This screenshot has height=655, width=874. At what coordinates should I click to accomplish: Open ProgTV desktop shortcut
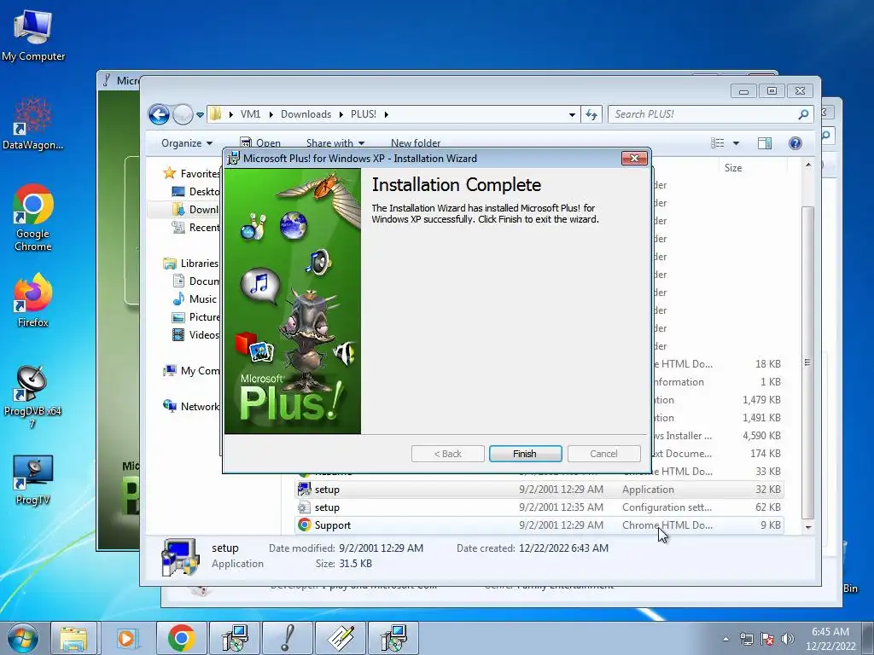pos(33,480)
